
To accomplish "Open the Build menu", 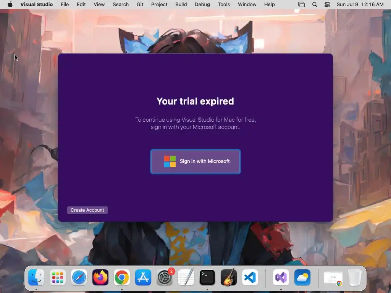I will pyautogui.click(x=181, y=4).
